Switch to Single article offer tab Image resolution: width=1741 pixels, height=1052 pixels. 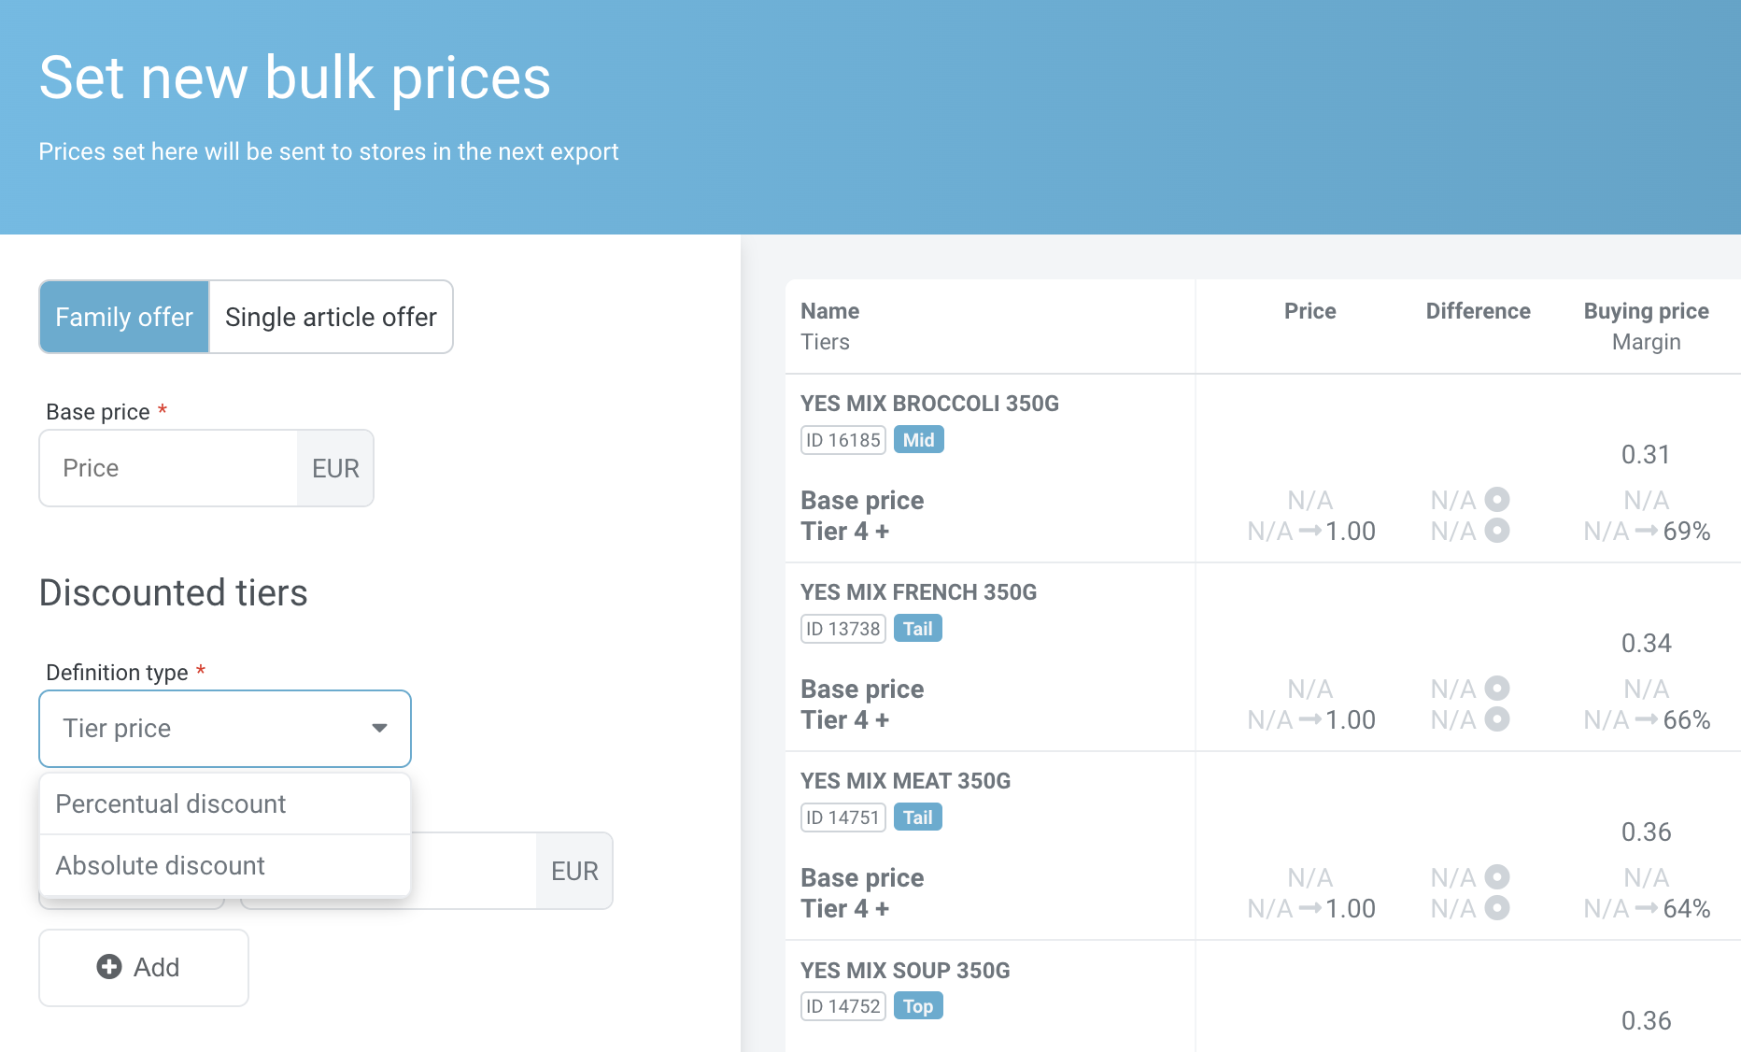(331, 317)
